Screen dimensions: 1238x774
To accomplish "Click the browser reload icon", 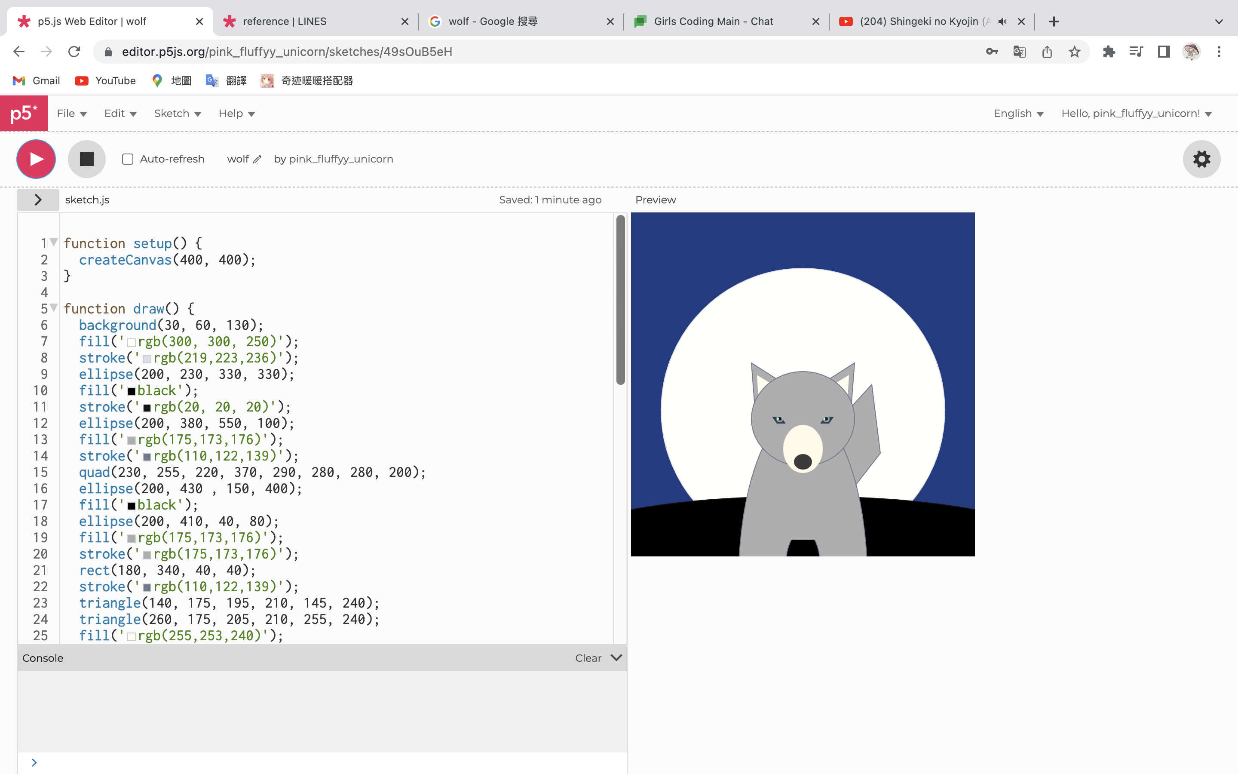I will (x=74, y=52).
